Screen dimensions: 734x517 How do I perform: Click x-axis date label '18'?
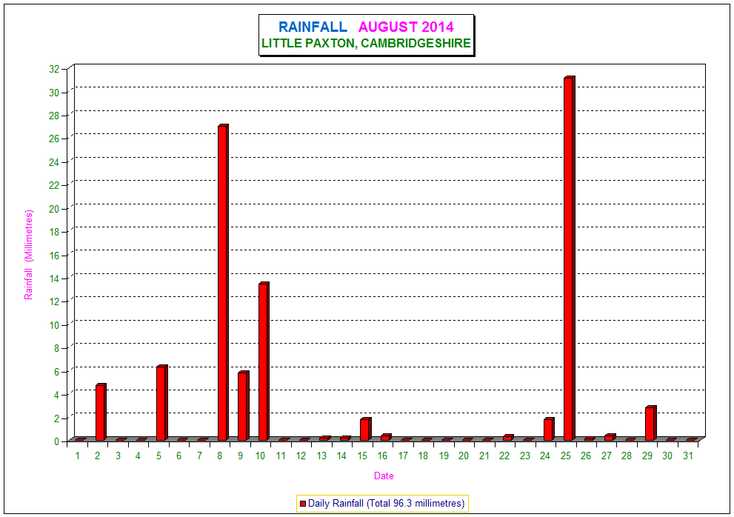pyautogui.click(x=423, y=456)
